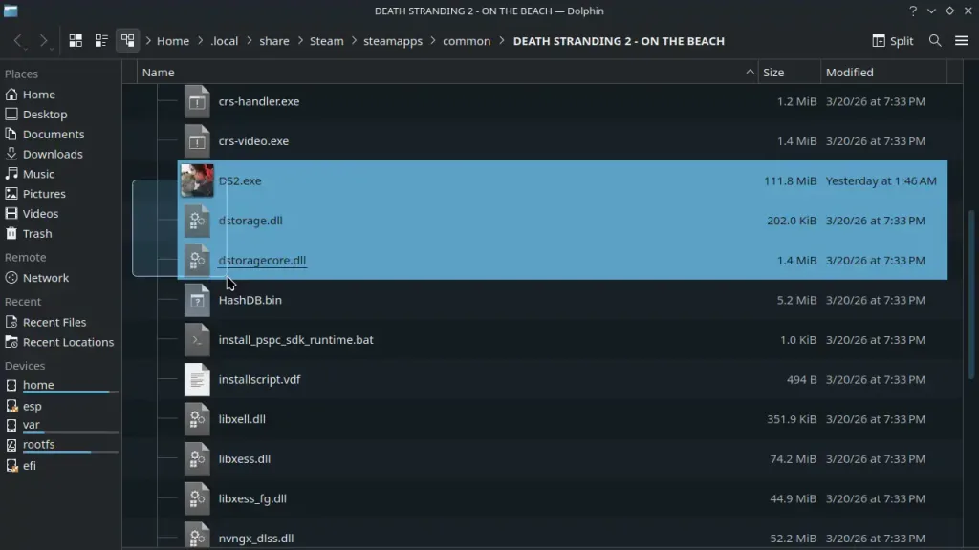Screen dimensions: 979x550
Task: Click the Help question mark icon in the titlebar
Action: (x=912, y=11)
